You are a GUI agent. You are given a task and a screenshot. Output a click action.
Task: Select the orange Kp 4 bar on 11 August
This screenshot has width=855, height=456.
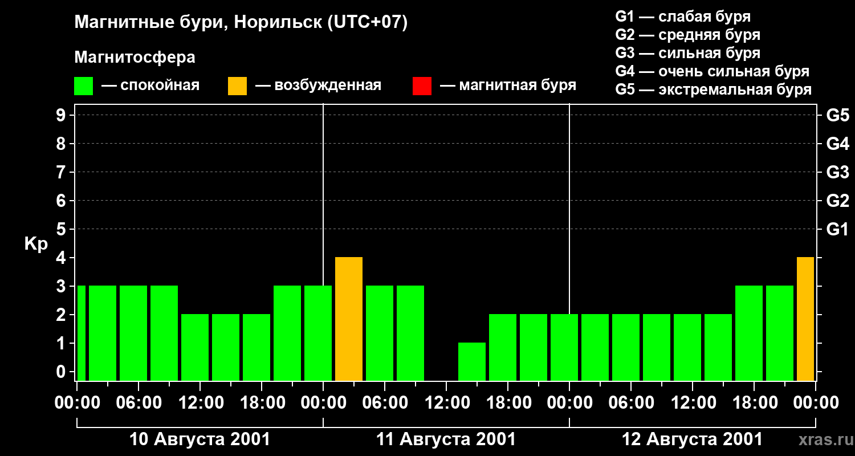click(349, 319)
